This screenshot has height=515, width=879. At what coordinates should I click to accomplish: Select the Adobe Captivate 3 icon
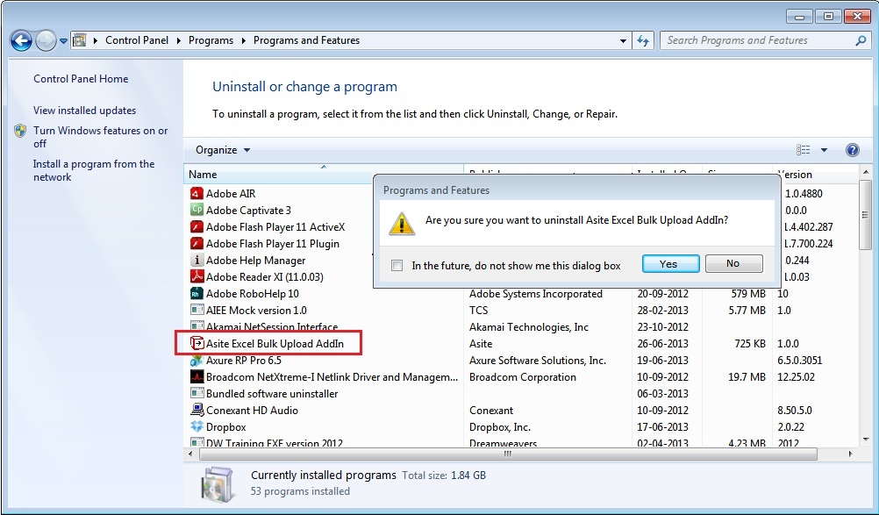click(197, 211)
